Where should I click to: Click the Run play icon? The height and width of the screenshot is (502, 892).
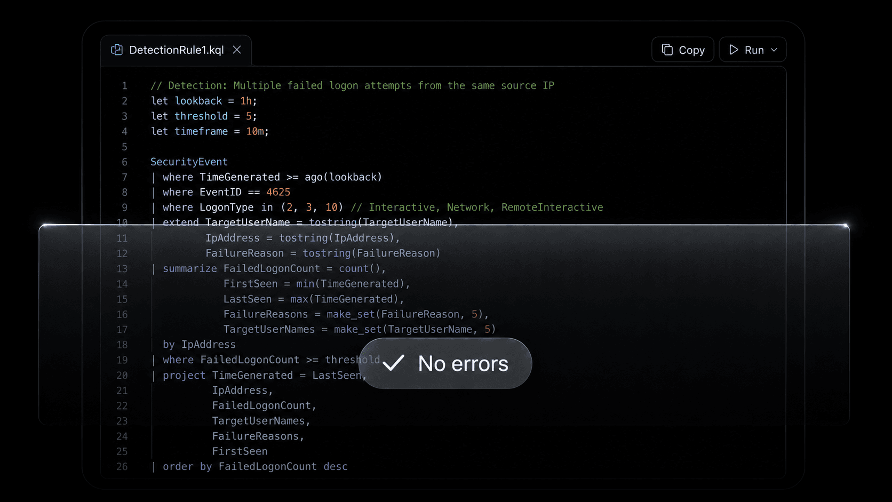tap(734, 50)
